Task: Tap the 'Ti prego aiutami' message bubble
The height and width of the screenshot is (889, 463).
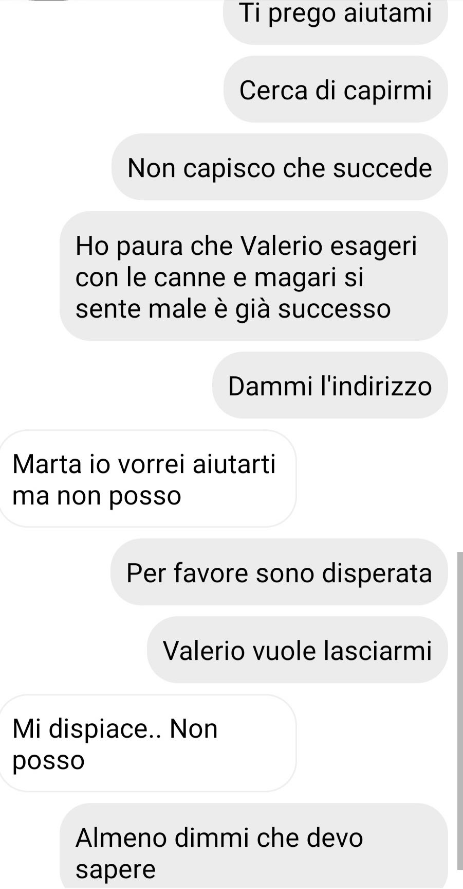Action: pyautogui.click(x=336, y=21)
